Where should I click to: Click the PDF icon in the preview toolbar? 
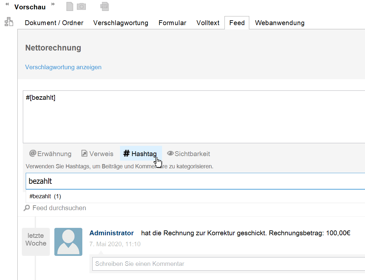(104, 6)
